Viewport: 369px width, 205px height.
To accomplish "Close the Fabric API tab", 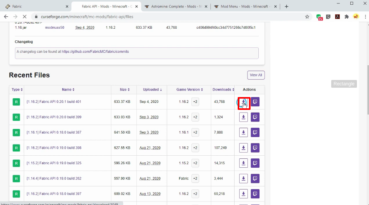I will point(136,7).
